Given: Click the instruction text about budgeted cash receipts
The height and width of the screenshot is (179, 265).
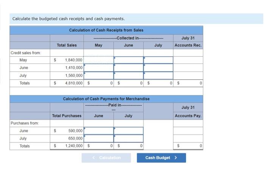Looking at the screenshot, I should point(69,19).
